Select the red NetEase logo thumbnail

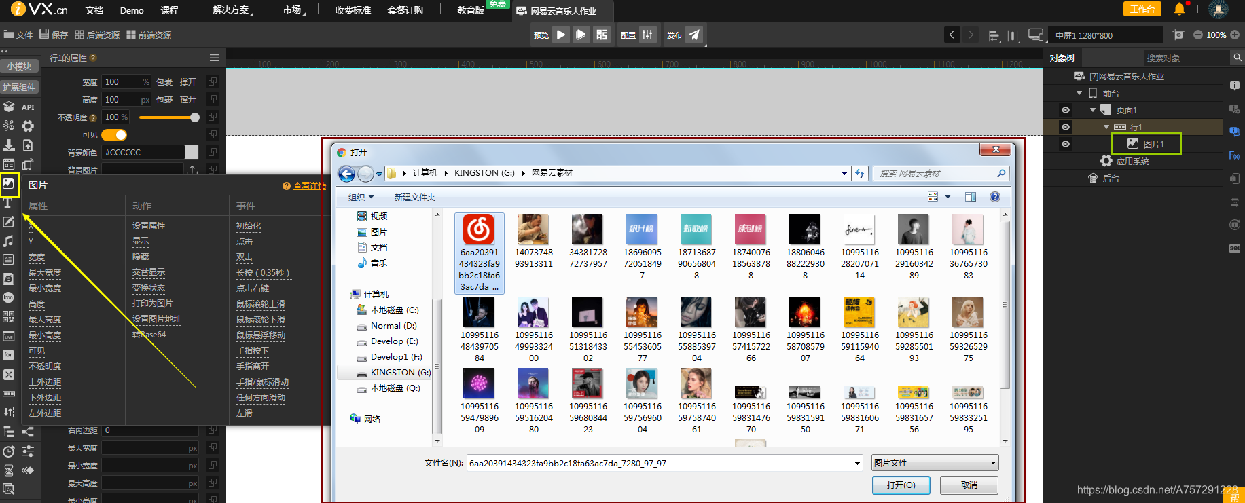pos(479,229)
